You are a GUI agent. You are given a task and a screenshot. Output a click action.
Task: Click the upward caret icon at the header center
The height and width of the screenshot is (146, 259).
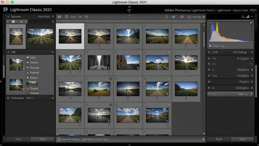click(x=129, y=15)
